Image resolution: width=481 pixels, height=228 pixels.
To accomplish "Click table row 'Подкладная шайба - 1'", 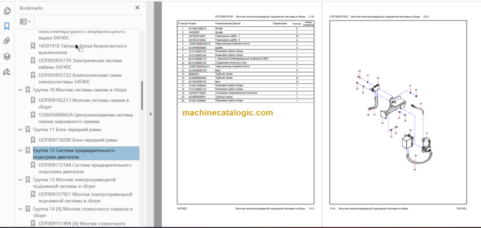I will tap(246, 36).
